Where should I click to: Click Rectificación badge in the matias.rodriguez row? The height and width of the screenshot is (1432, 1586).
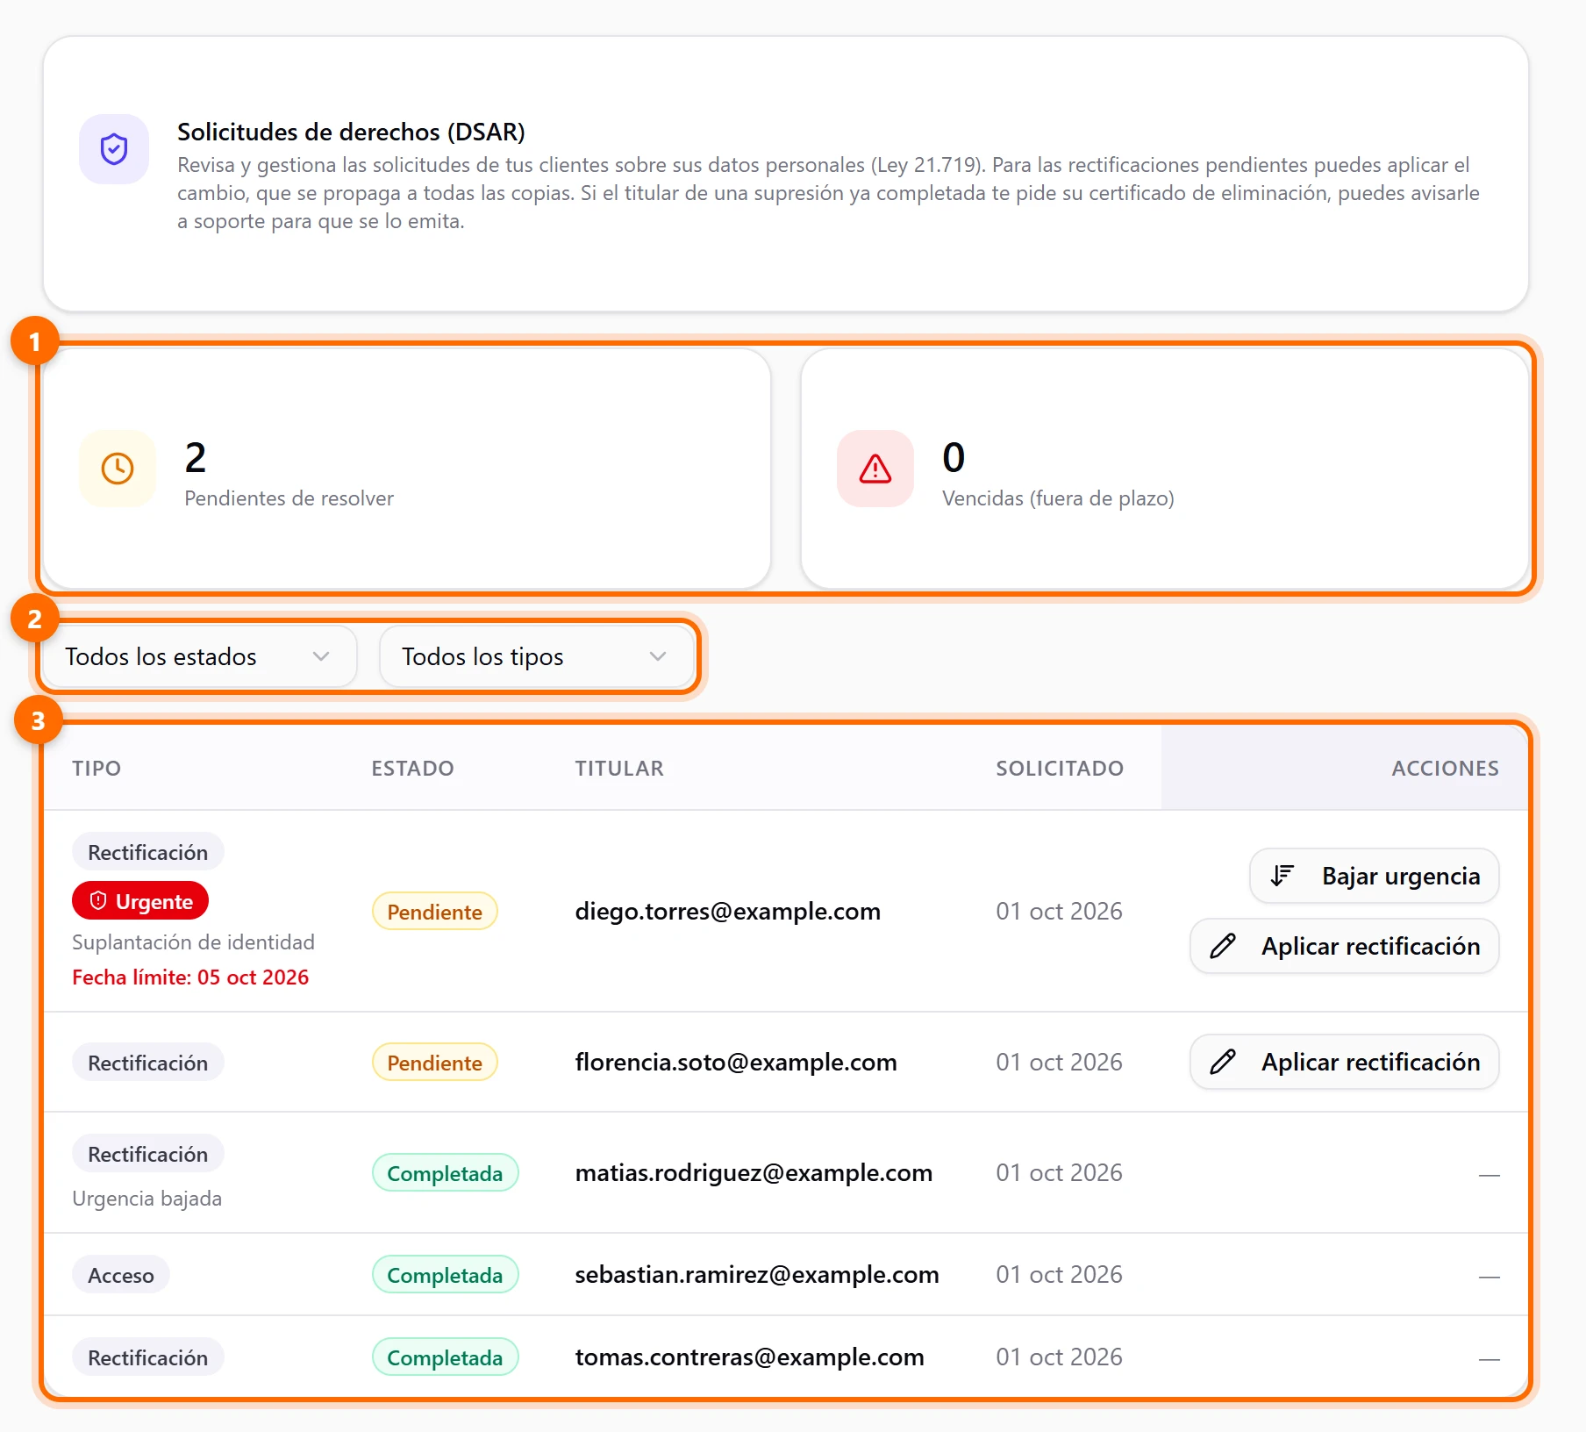click(x=147, y=1154)
